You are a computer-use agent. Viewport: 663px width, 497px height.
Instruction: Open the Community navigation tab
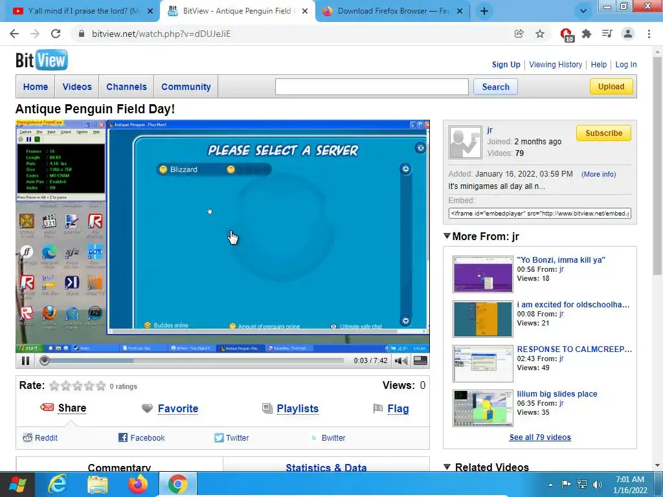[186, 87]
